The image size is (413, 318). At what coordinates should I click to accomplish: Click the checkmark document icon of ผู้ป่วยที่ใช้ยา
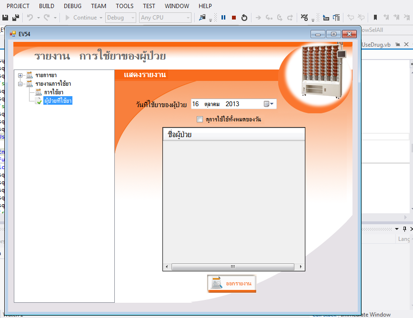pyautogui.click(x=39, y=100)
